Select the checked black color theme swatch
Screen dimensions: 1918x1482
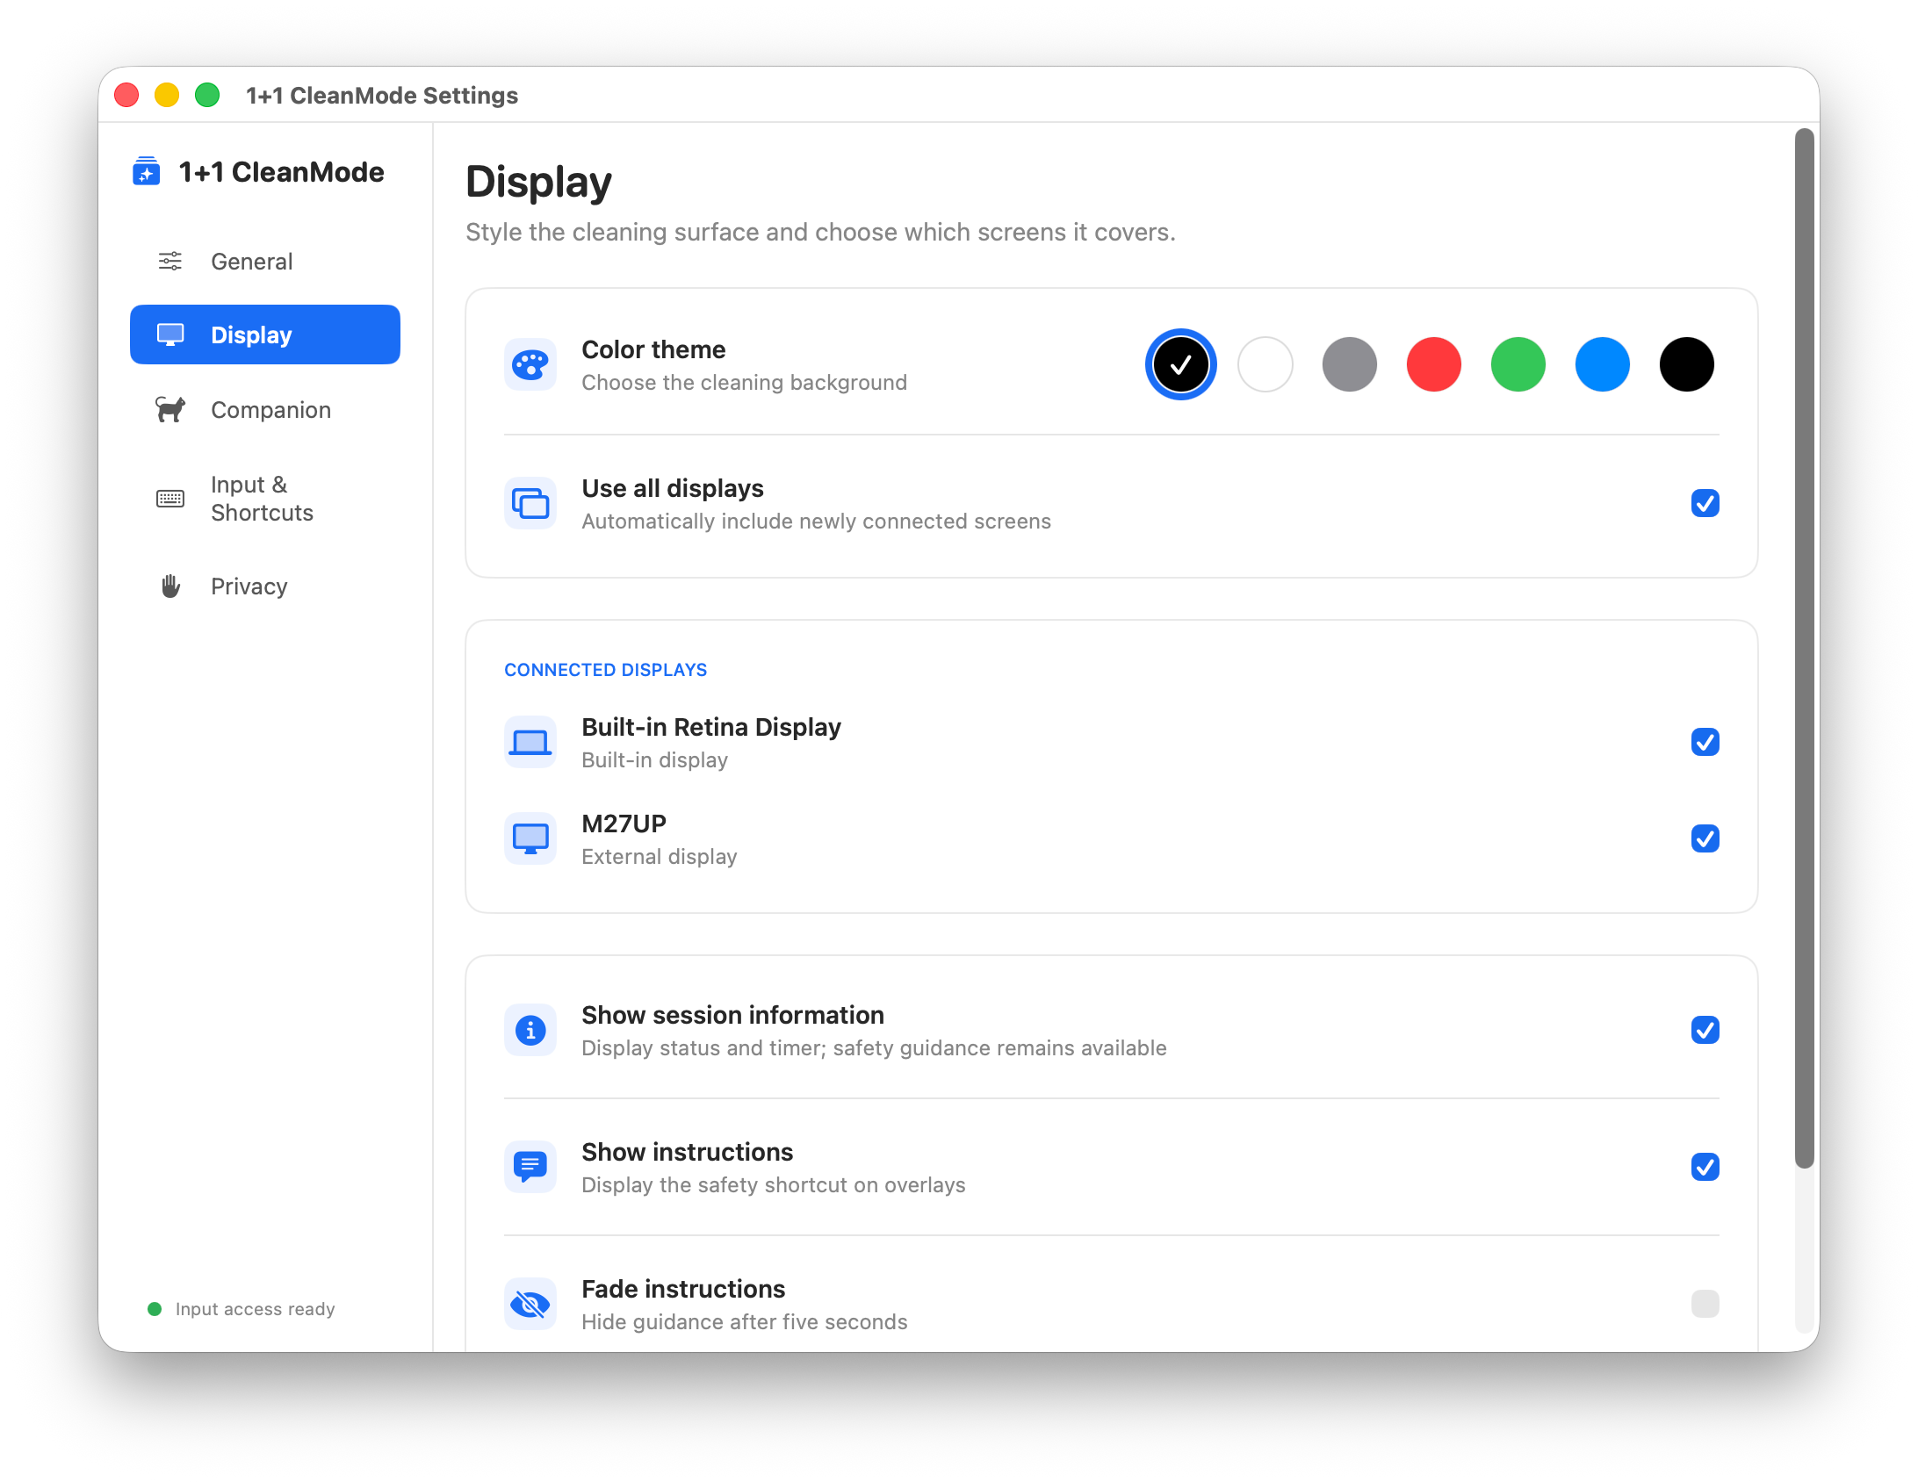(1180, 364)
